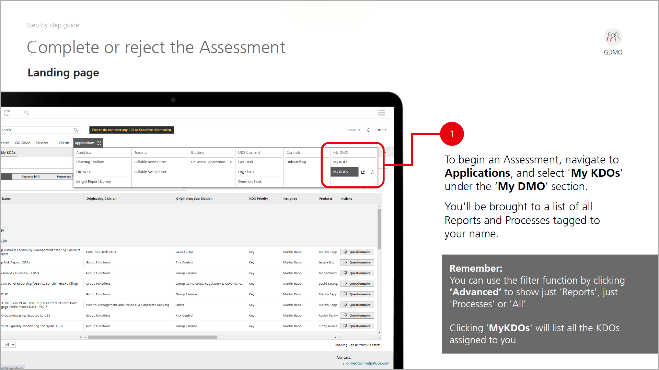Screen dimensions: 659x370
Task: Open the All filter dropdown at bottom
Action: (9, 345)
